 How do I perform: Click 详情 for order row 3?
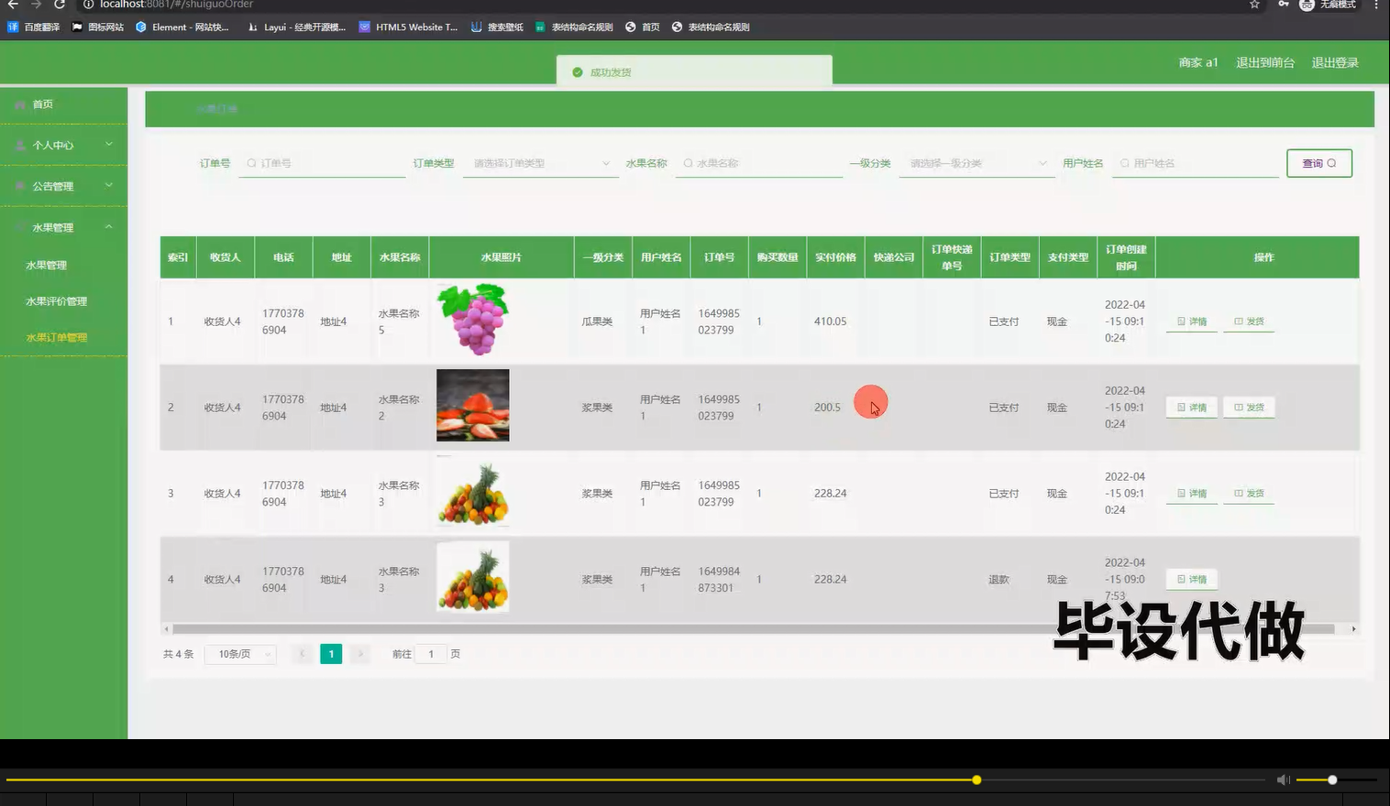point(1192,494)
